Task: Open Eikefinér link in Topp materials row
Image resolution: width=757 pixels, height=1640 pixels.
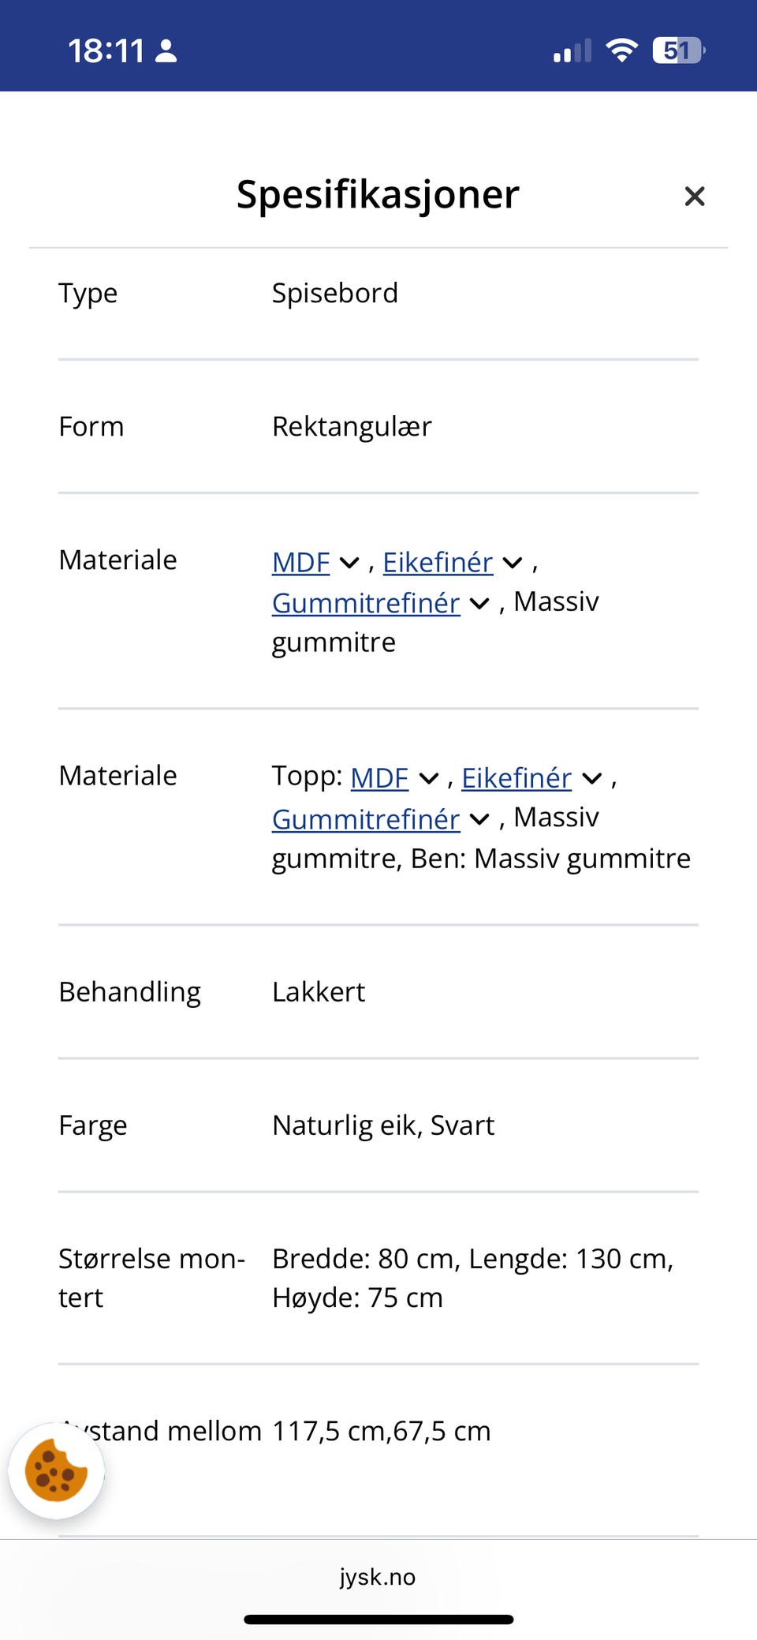Action: coord(516,778)
